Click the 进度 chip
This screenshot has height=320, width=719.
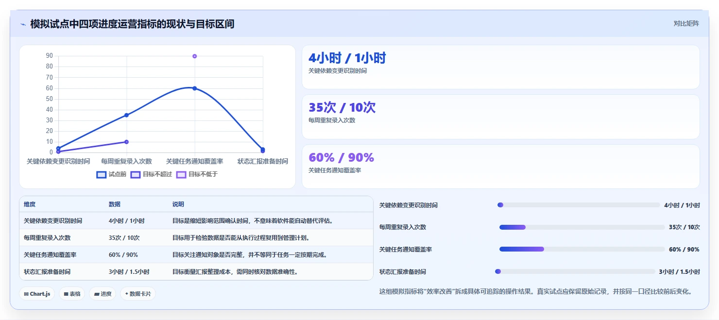tap(103, 294)
